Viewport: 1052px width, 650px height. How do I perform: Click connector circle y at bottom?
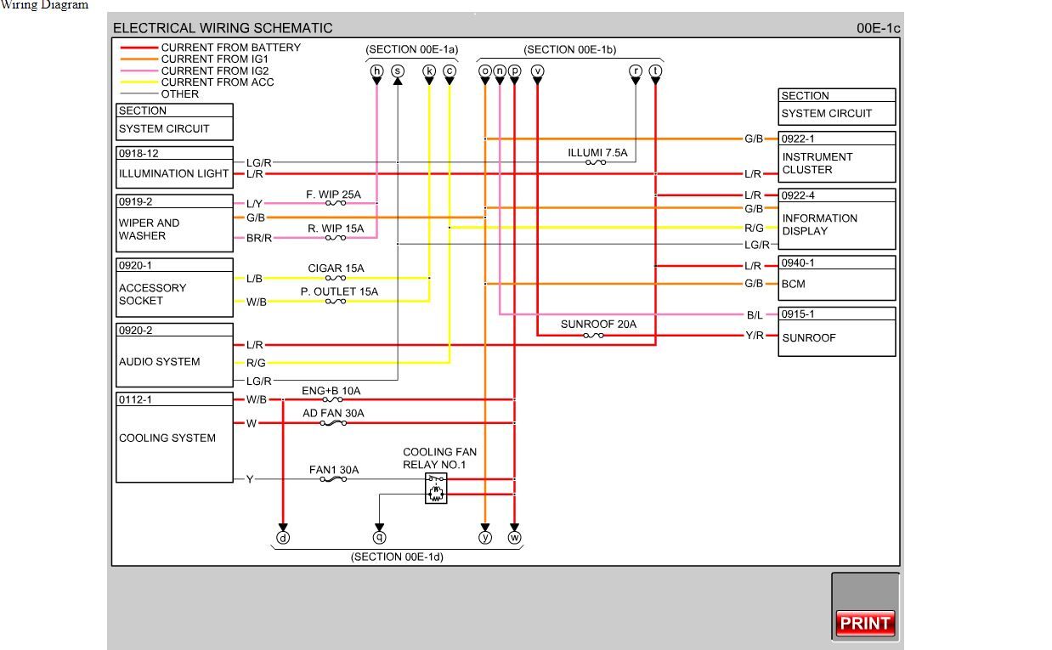coord(485,537)
